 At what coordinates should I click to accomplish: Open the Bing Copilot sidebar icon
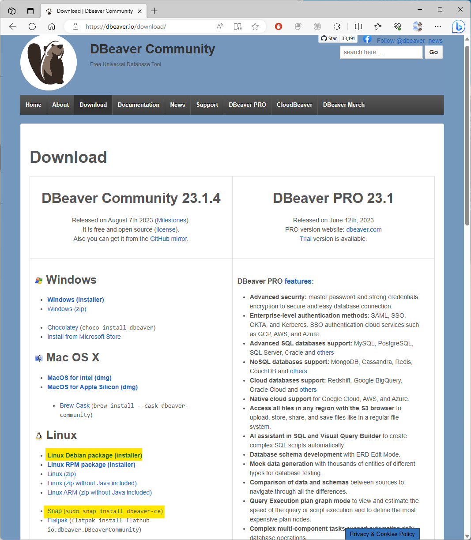(x=459, y=27)
